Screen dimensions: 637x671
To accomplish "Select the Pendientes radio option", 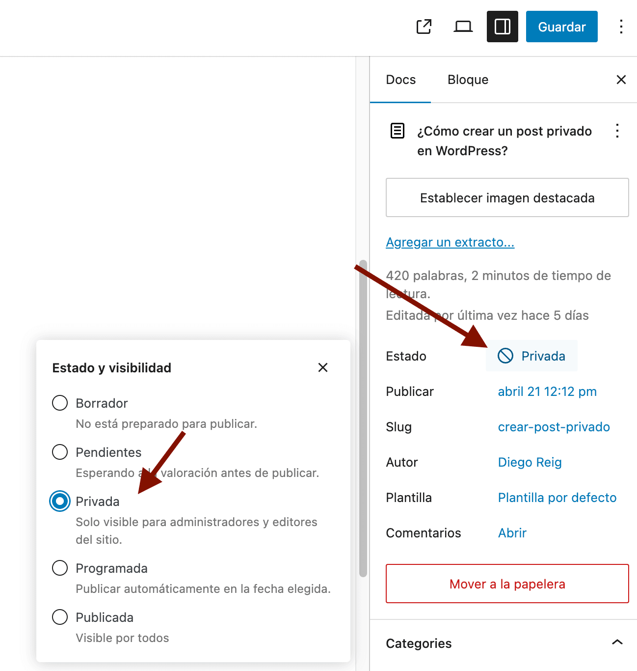I will point(60,452).
